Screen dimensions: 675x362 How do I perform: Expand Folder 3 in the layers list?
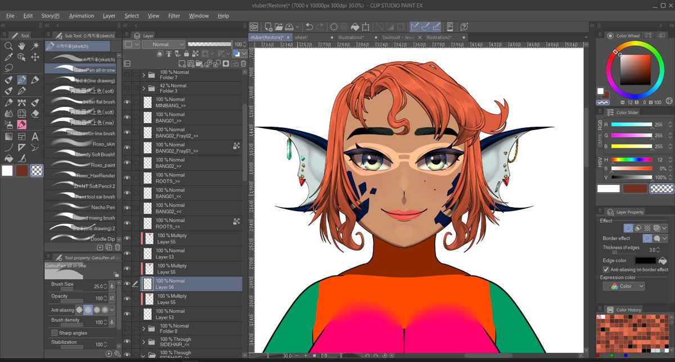click(144, 88)
